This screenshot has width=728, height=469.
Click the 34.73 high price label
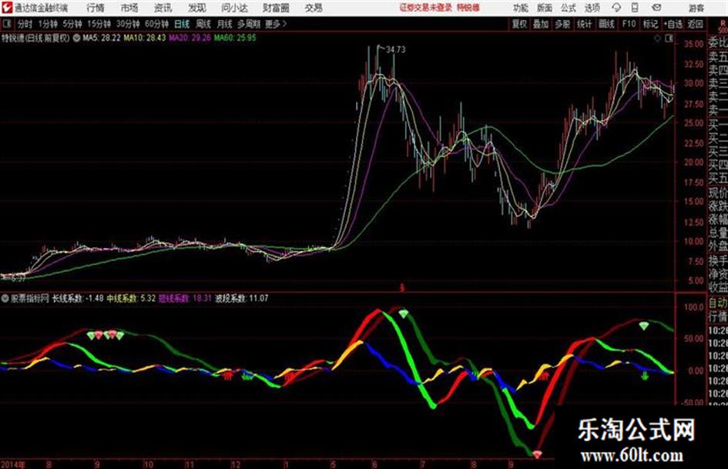pos(395,50)
